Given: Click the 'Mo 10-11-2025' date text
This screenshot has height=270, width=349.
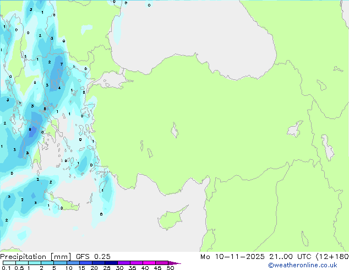Looking at the screenshot, I should pos(232,257).
